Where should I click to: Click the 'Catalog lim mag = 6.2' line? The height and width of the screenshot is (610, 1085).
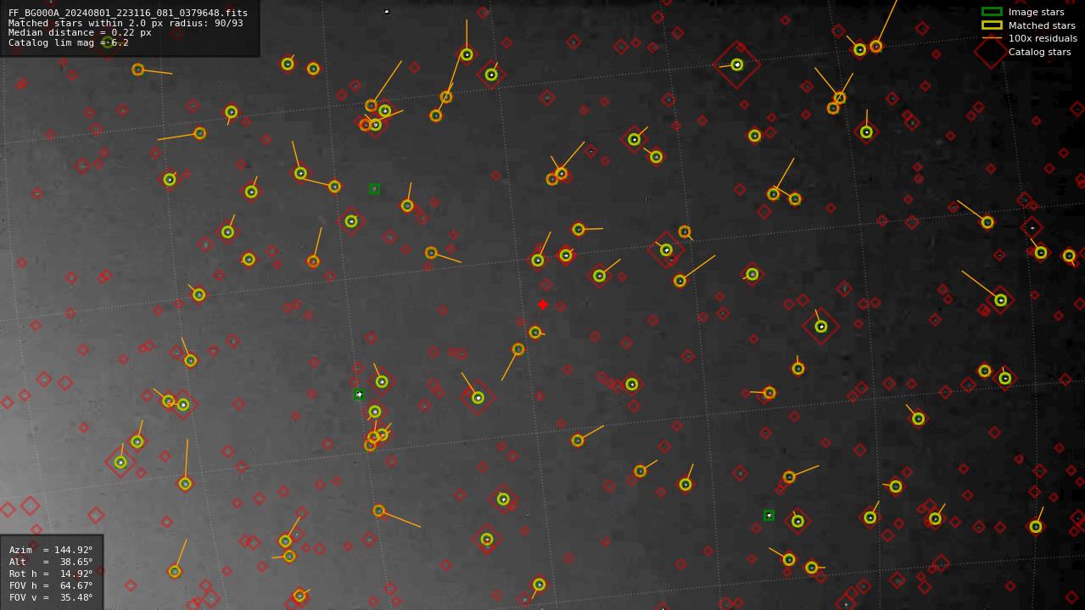pos(69,42)
